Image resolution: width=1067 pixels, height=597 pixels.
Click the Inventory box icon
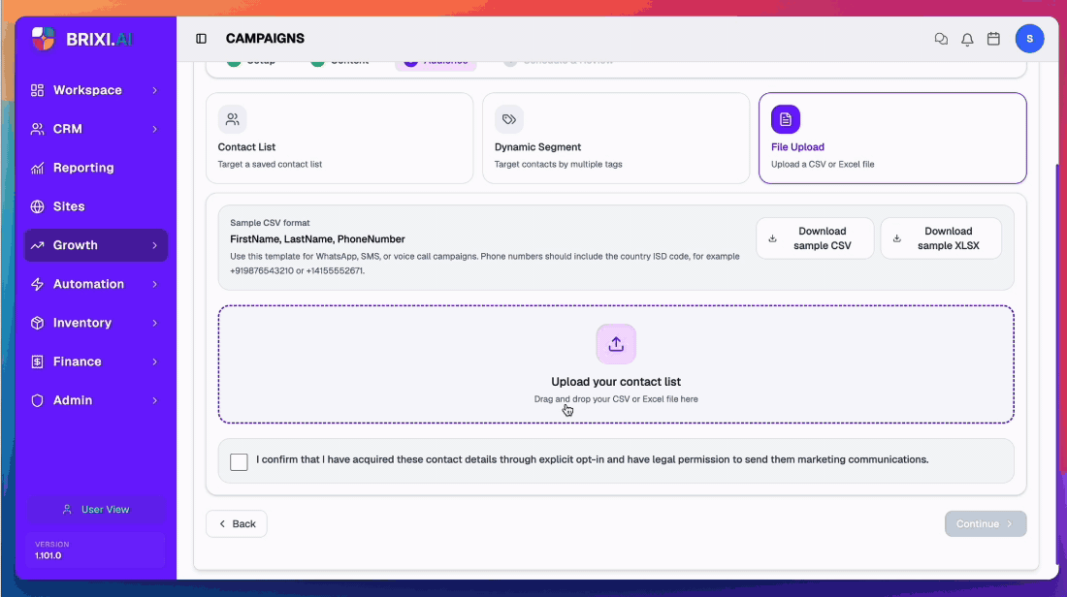(x=38, y=323)
